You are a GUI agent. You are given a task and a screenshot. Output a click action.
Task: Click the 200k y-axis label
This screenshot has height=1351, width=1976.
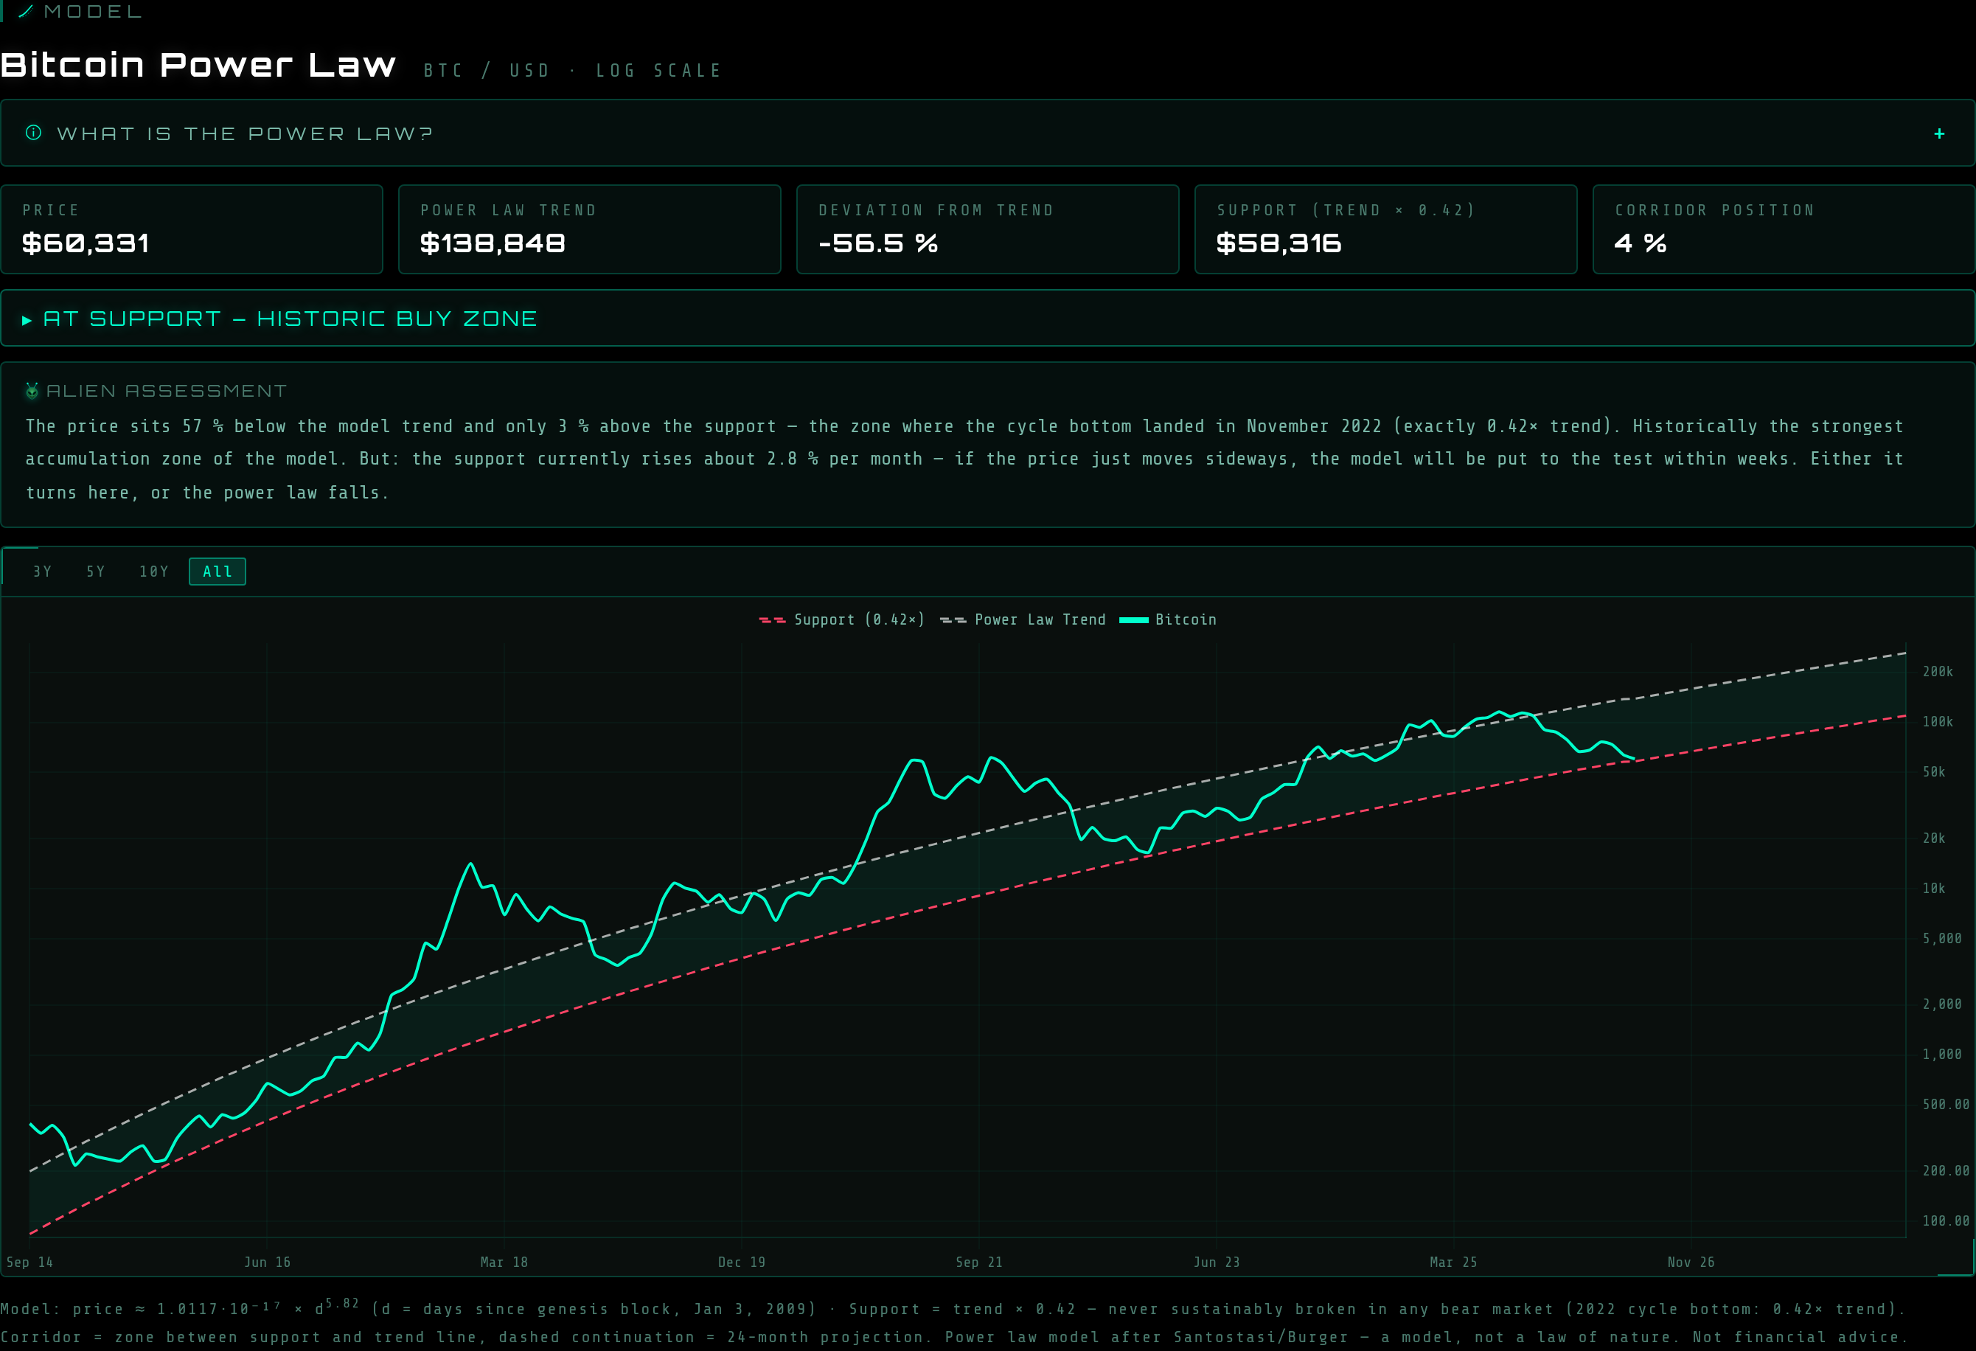[x=1938, y=672]
